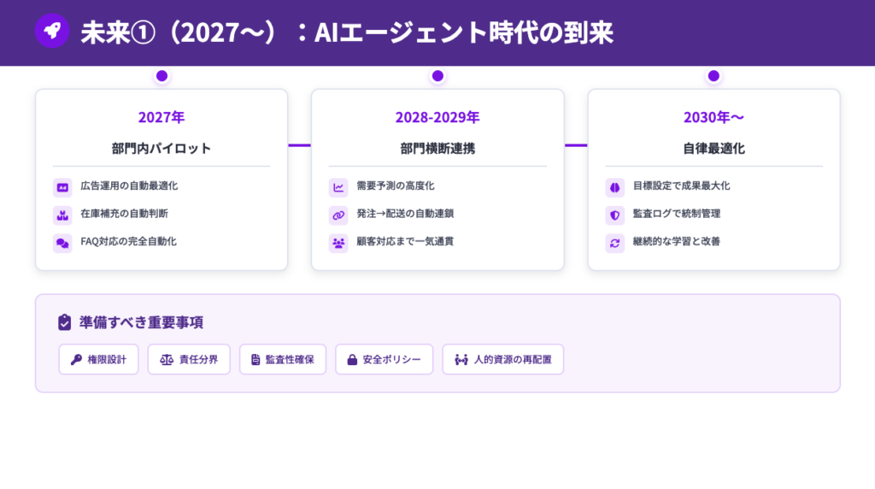Click the chart icon beside 需要予測の高度化
The height and width of the screenshot is (489, 875).
(338, 186)
